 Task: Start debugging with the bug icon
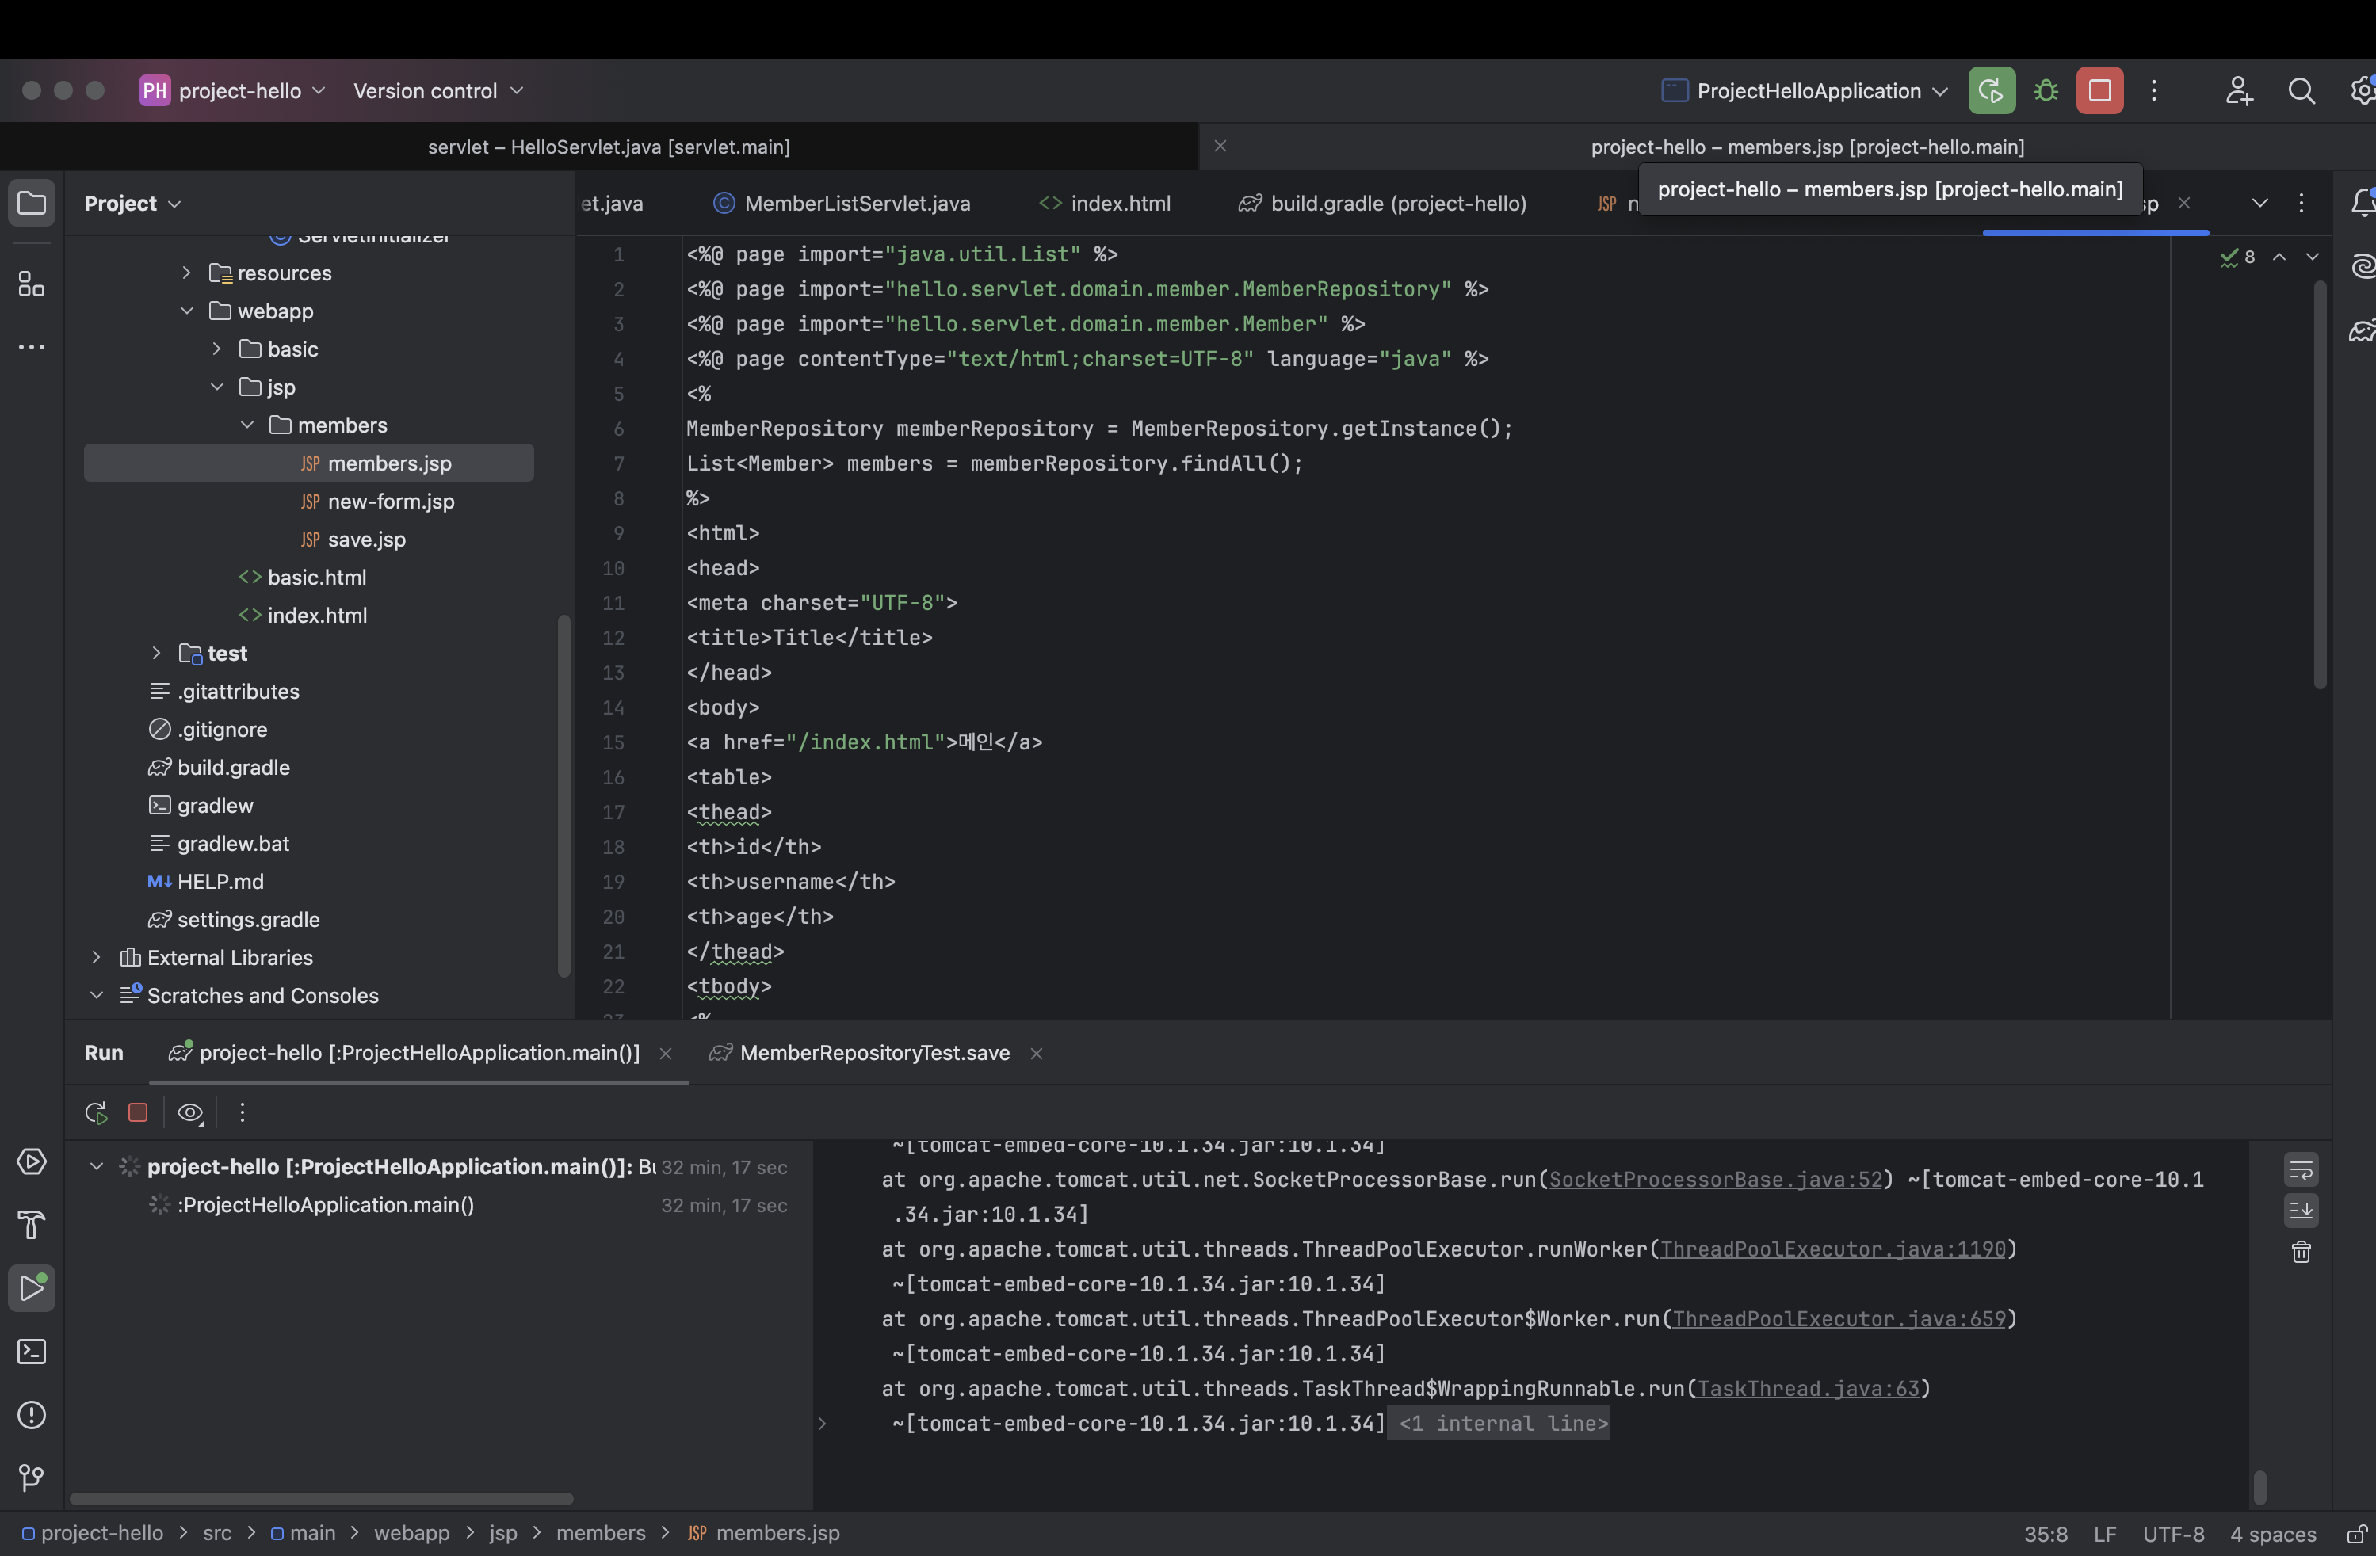(2046, 91)
